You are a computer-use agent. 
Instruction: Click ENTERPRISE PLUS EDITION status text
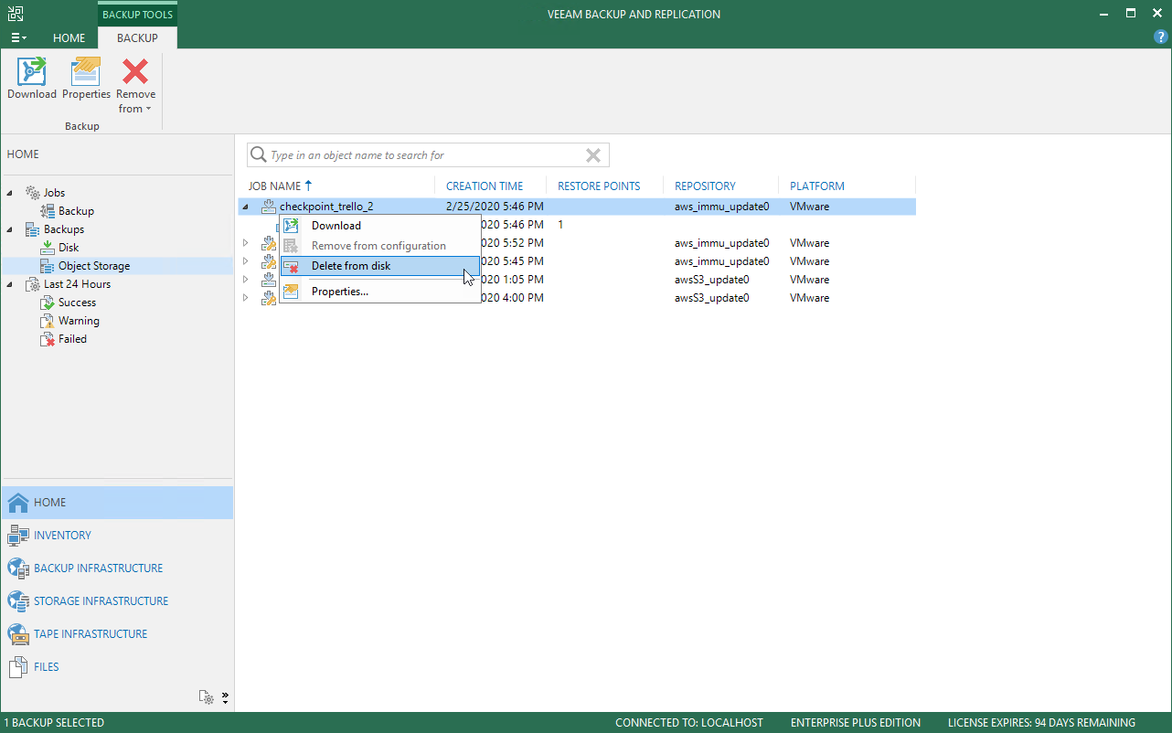[855, 723]
